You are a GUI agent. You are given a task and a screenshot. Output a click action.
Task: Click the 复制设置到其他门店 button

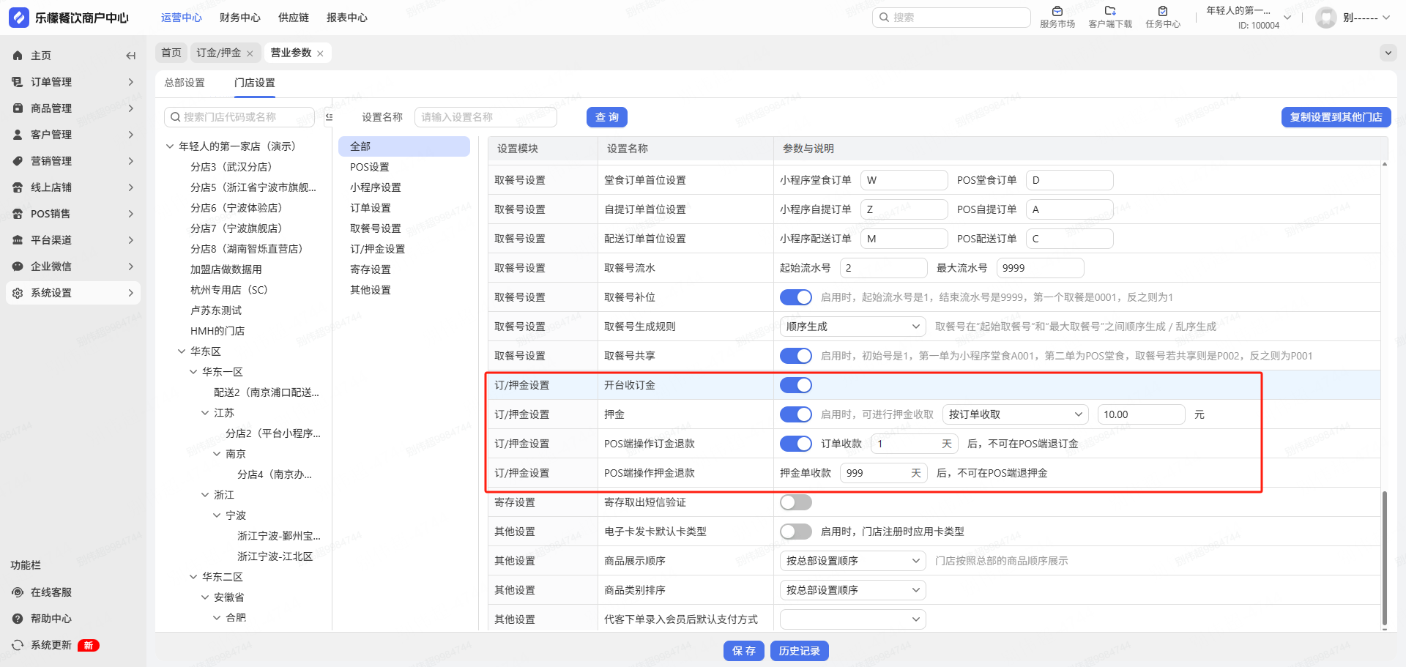coord(1335,117)
